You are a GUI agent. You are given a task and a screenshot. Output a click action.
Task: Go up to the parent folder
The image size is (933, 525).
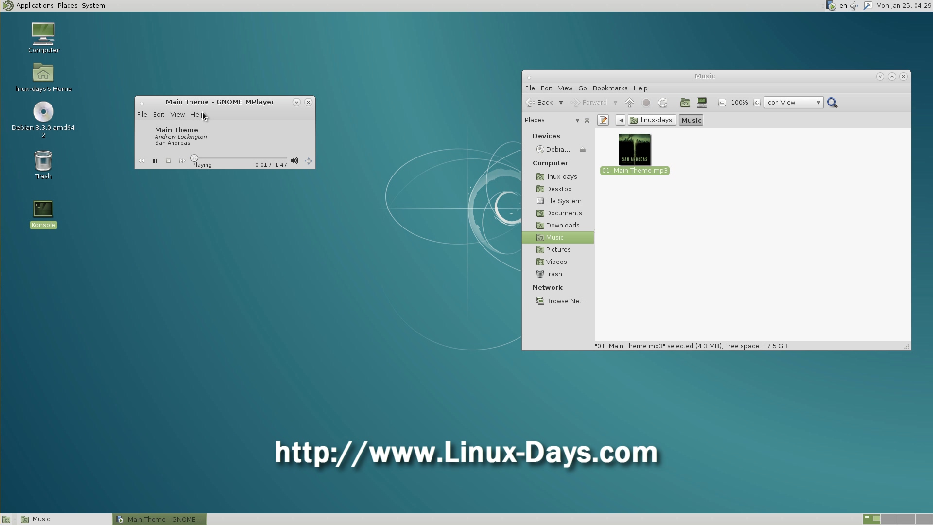click(629, 103)
